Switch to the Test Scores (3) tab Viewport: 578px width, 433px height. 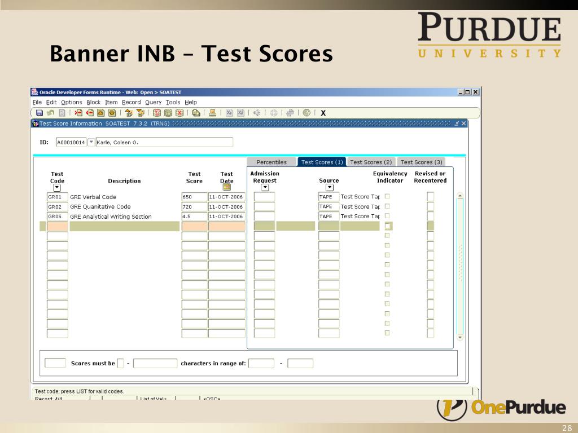click(x=421, y=162)
